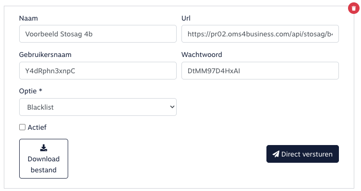This screenshot has width=361, height=191.
Task: Focus the Naam field containing Voorbeeld Stosag 4b
Action: [x=98, y=34]
